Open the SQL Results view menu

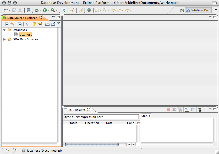205,108
